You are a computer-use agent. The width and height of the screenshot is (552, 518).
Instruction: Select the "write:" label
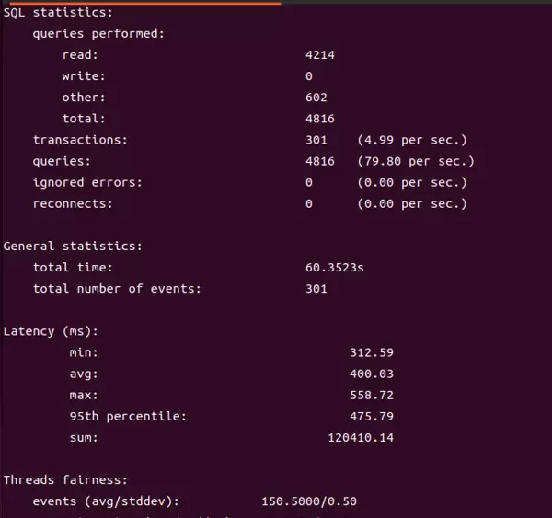(x=84, y=76)
